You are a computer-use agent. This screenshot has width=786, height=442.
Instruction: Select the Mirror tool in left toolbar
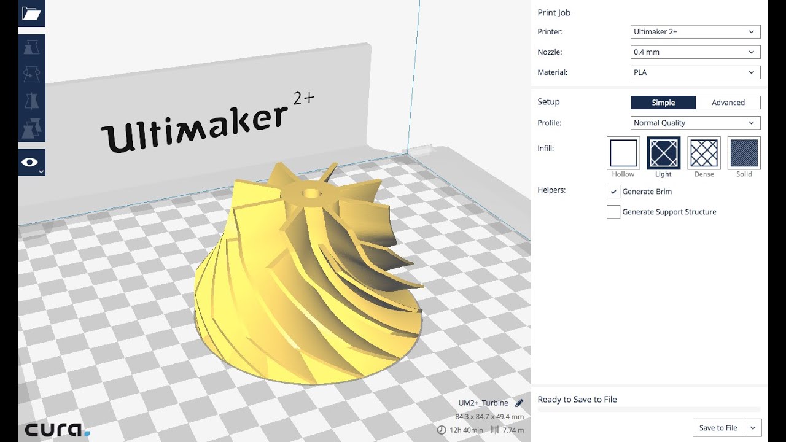(x=31, y=101)
